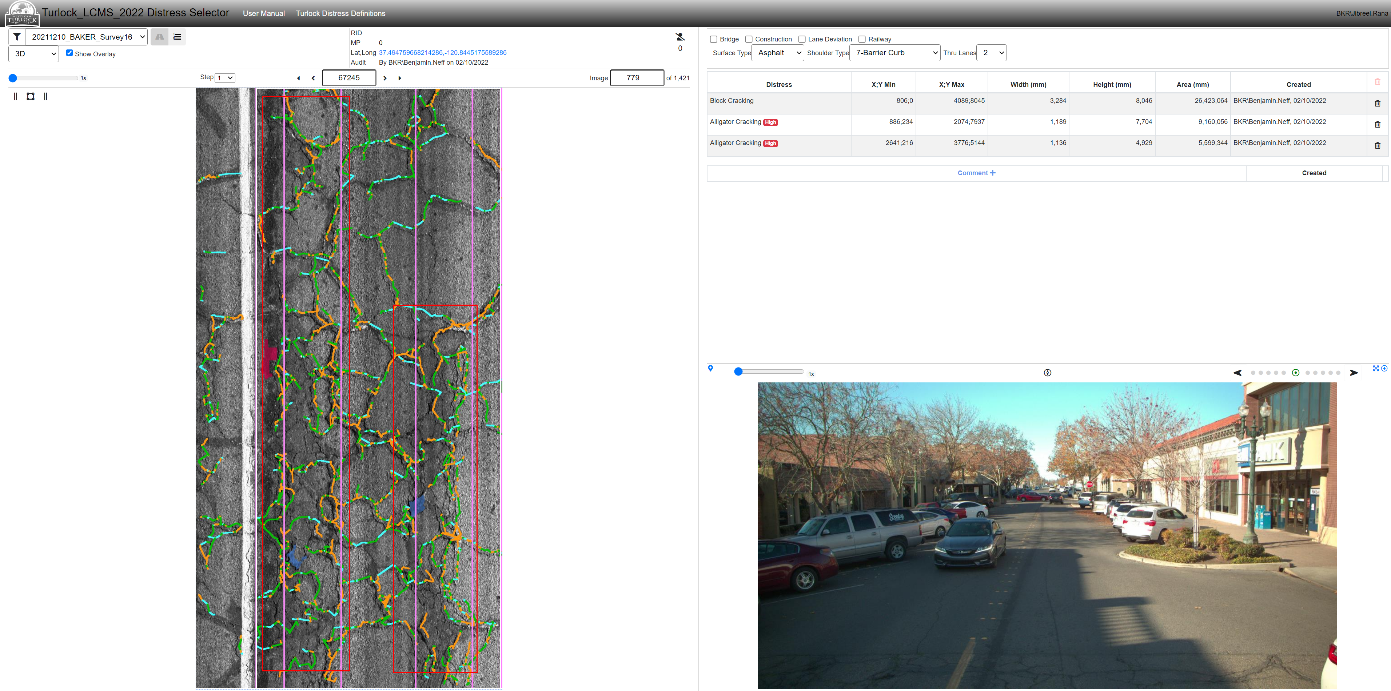Click the compass icon above photo

click(1047, 373)
